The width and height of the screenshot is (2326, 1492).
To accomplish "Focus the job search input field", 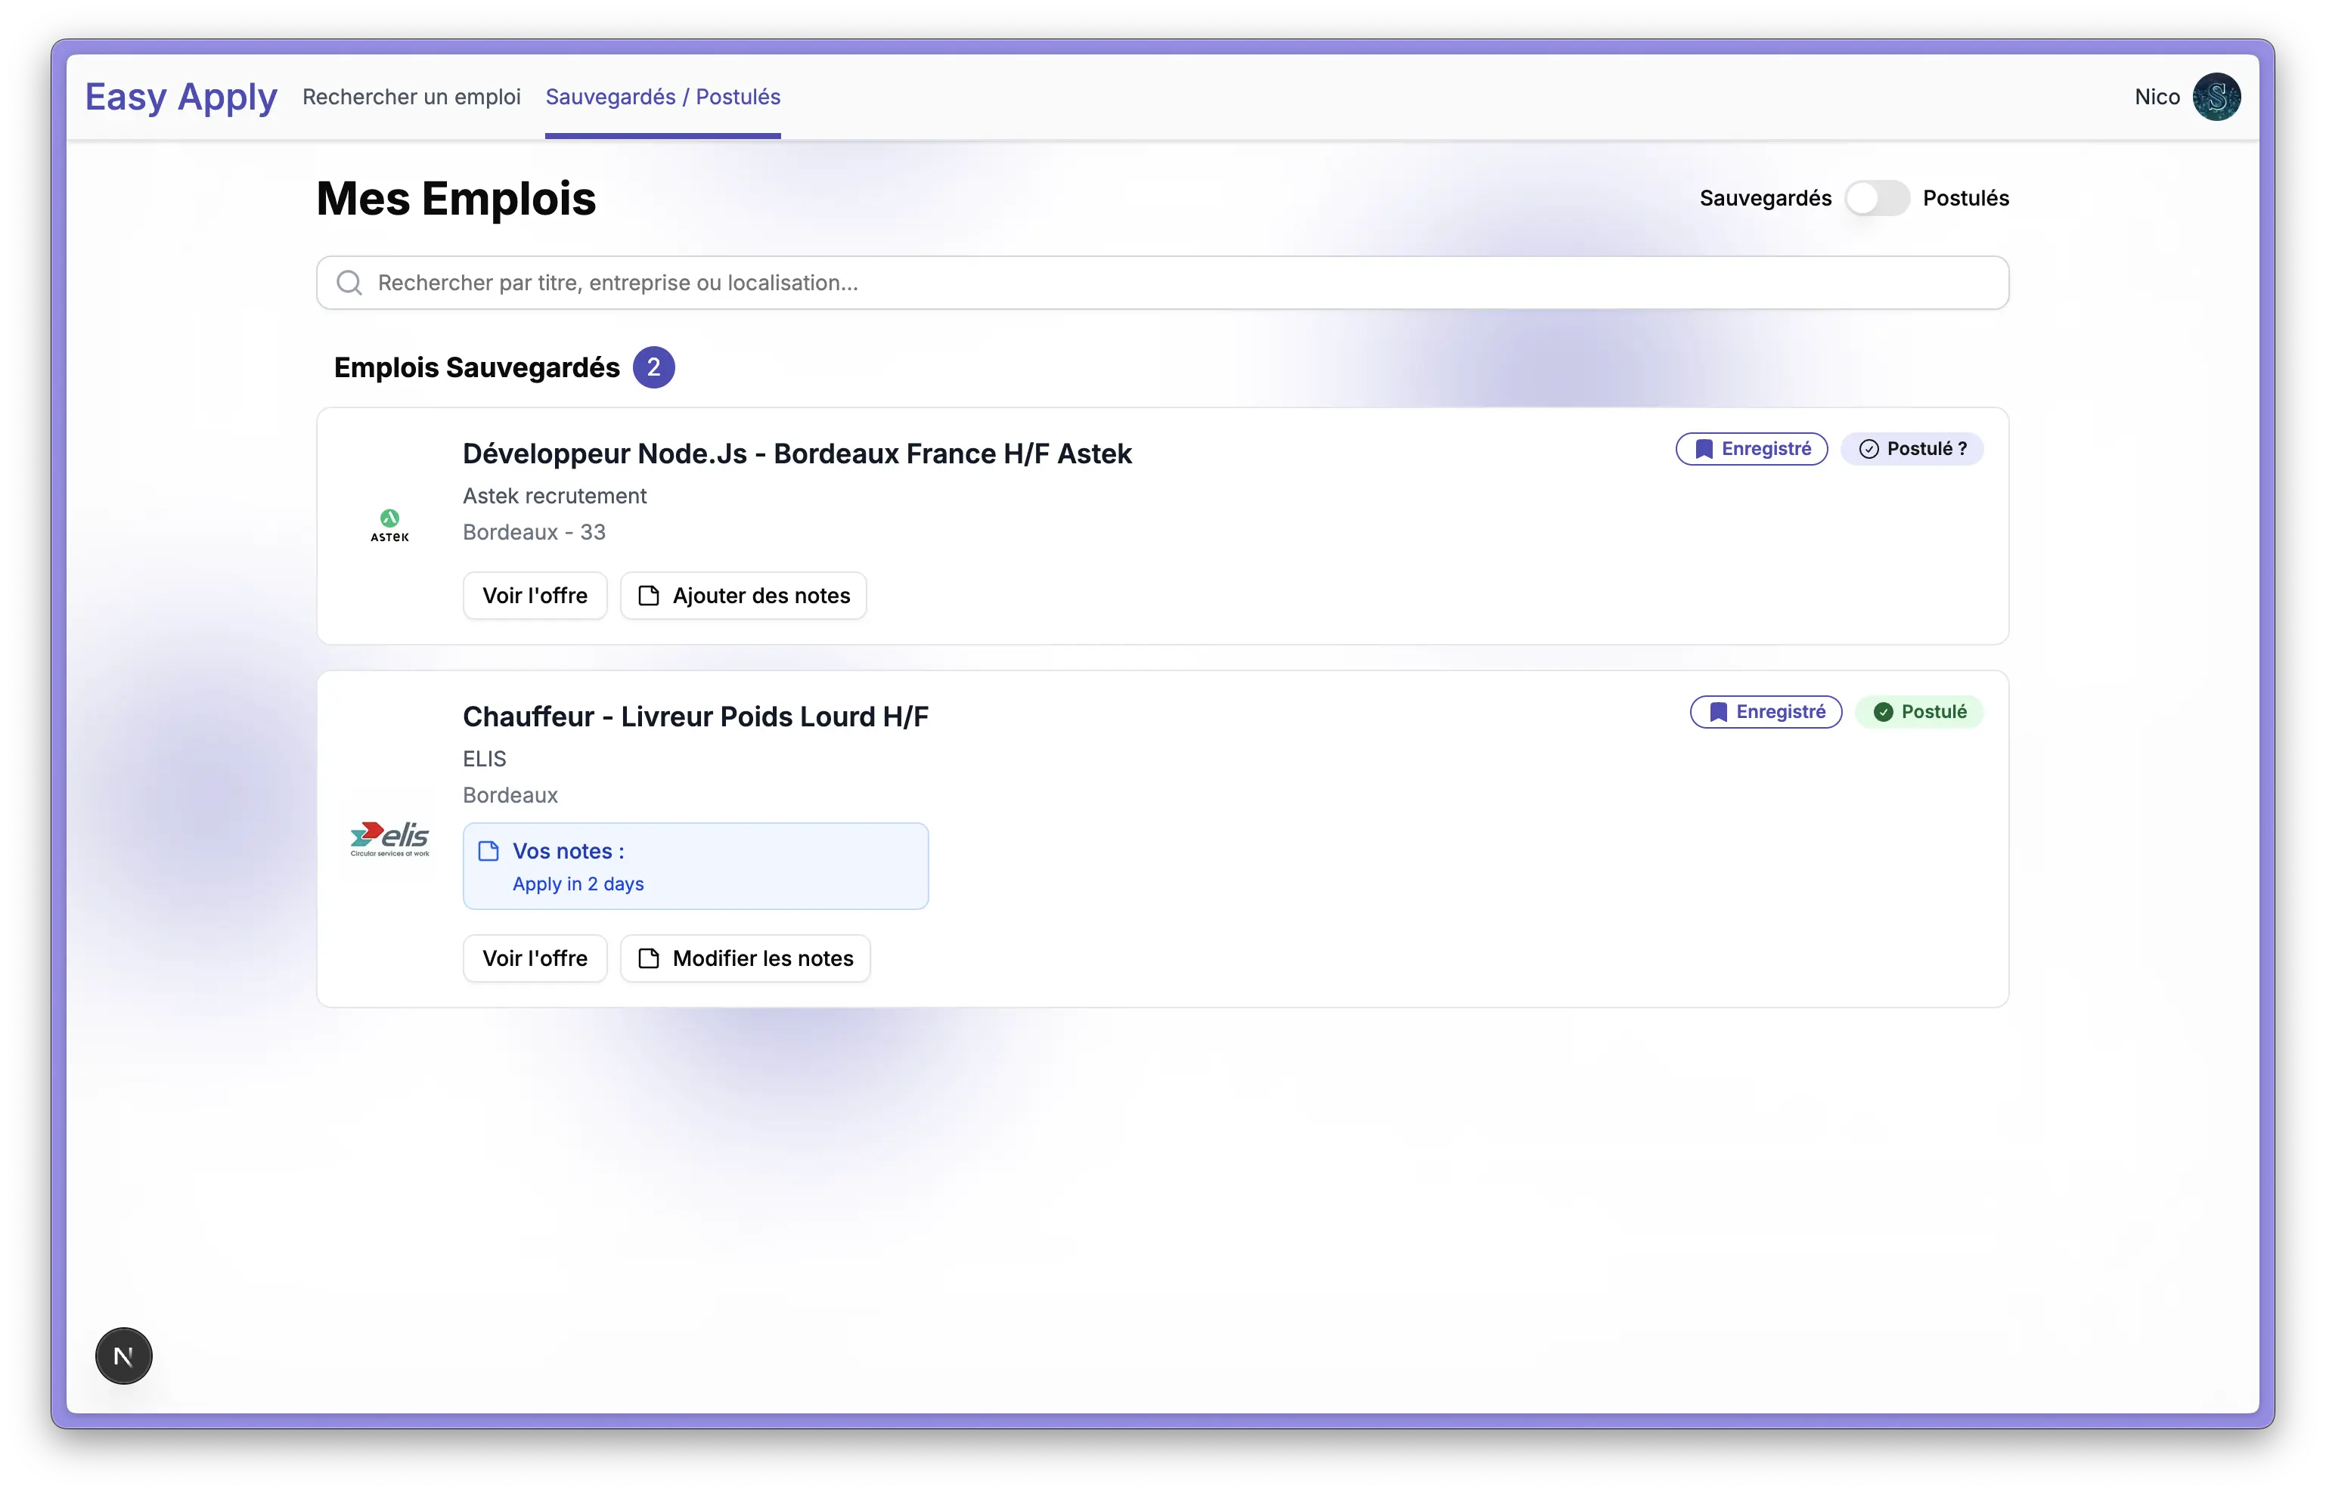I will point(1163,283).
